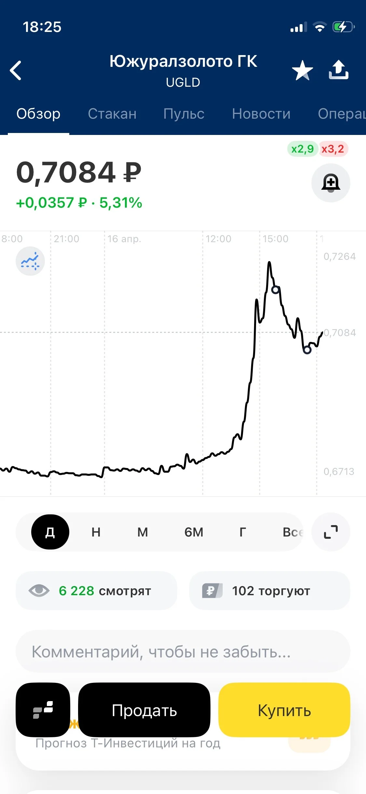Open the portfolio blocks icon button

[x=43, y=710]
